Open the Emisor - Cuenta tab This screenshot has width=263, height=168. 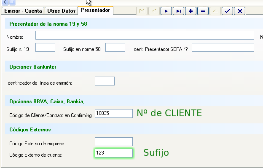(x=23, y=11)
